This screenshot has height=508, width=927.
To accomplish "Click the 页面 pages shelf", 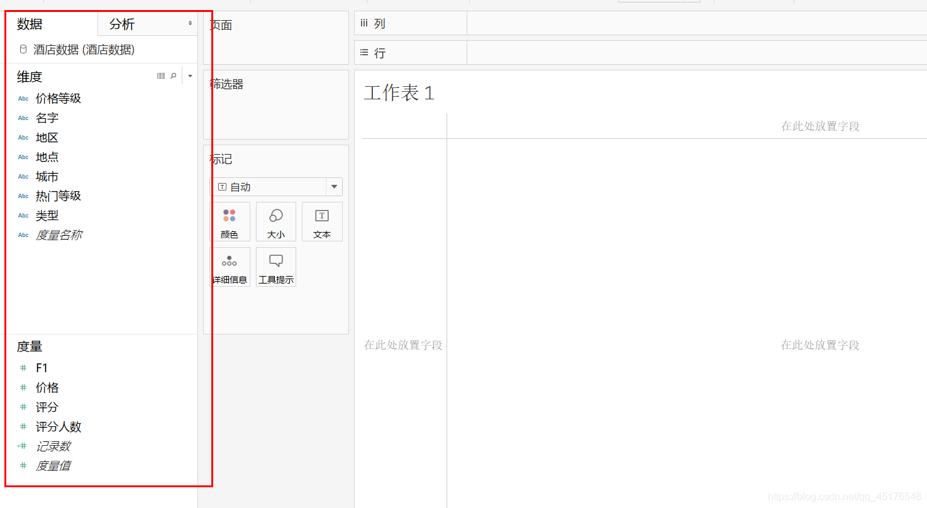I will (276, 38).
